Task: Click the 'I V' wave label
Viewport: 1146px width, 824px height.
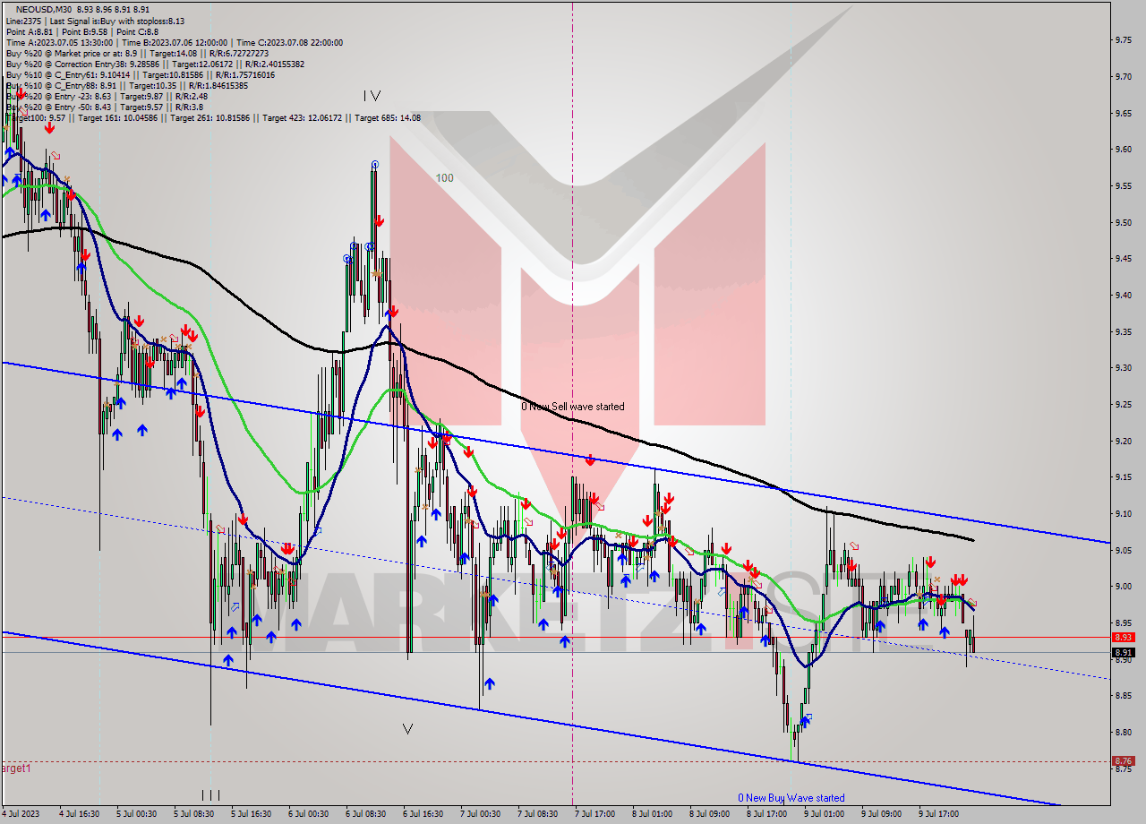Action: tap(372, 96)
